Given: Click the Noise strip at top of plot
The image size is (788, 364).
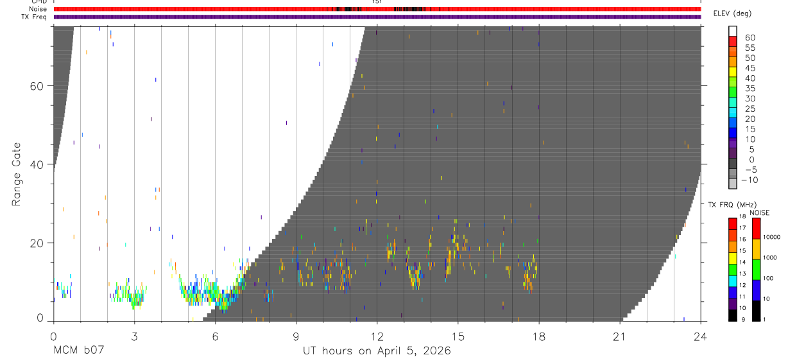Looking at the screenshot, I should pyautogui.click(x=377, y=9).
